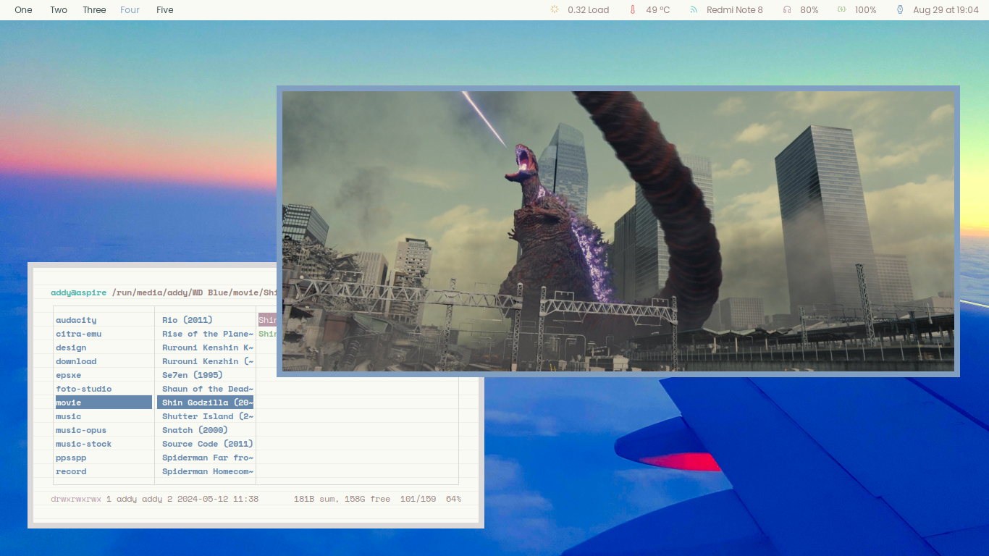The image size is (989, 556).
Task: Click the green battery charging icon
Action: [x=841, y=10]
